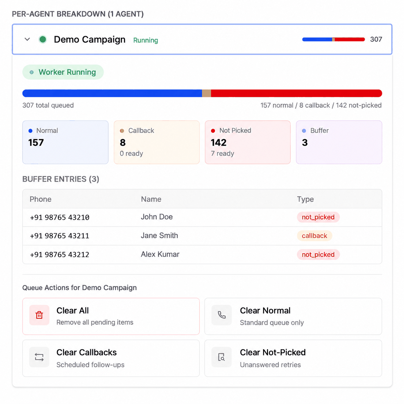Click 'Queue Actions for Demo Campaign' label
The image size is (404, 404).
(80, 288)
